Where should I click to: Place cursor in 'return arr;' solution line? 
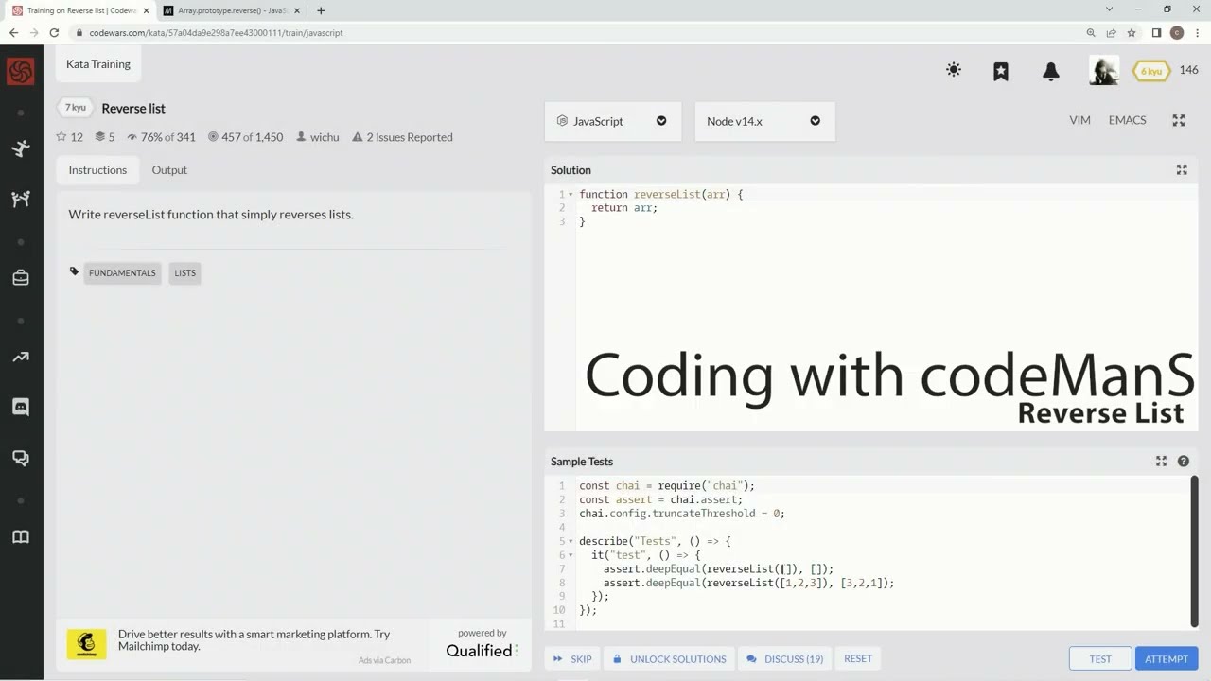click(623, 208)
